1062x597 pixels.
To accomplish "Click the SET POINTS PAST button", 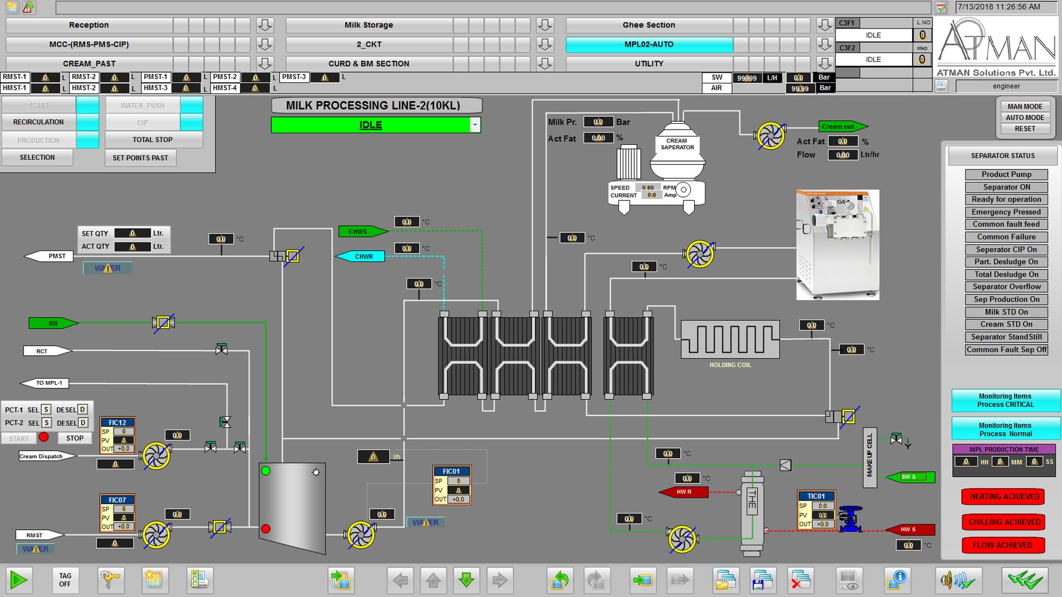I will (x=140, y=158).
